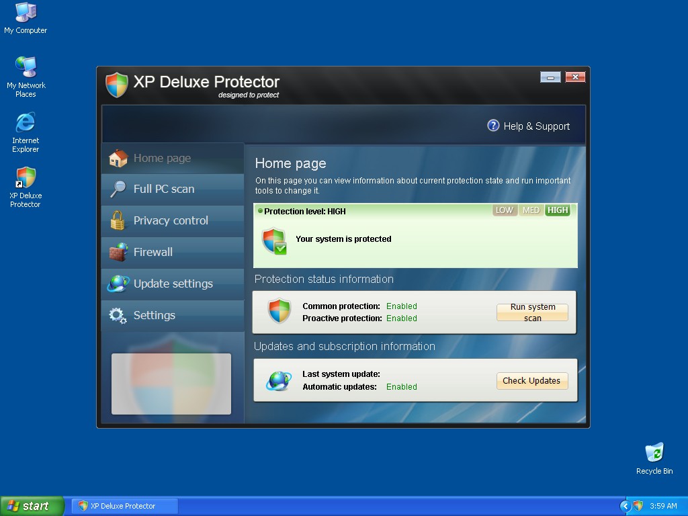The height and width of the screenshot is (516, 688).
Task: Click the Update settings globe icon
Action: 118,284
